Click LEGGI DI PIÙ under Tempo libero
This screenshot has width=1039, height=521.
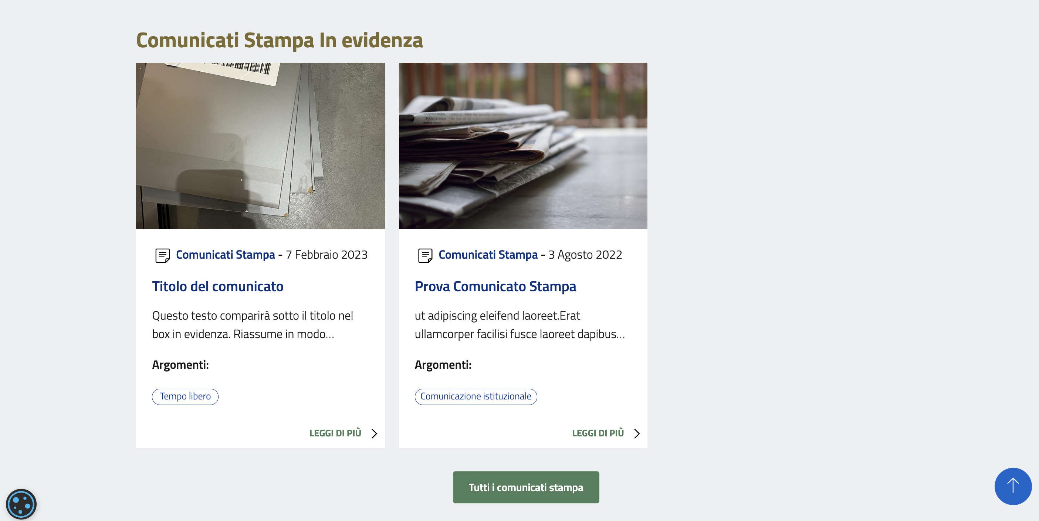(x=335, y=433)
